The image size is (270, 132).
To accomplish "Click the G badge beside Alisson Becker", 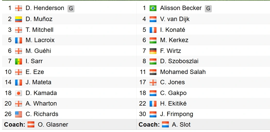I will [208, 8].
